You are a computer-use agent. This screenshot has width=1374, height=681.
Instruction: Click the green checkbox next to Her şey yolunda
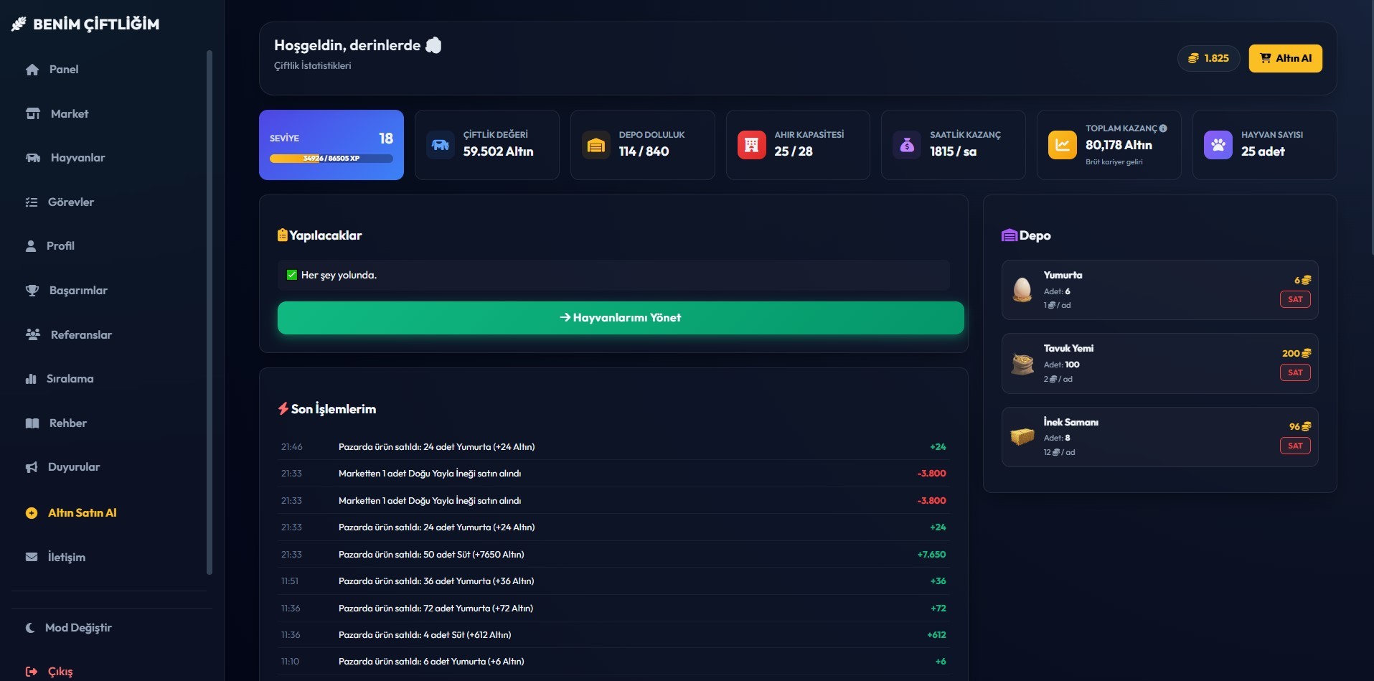point(292,275)
